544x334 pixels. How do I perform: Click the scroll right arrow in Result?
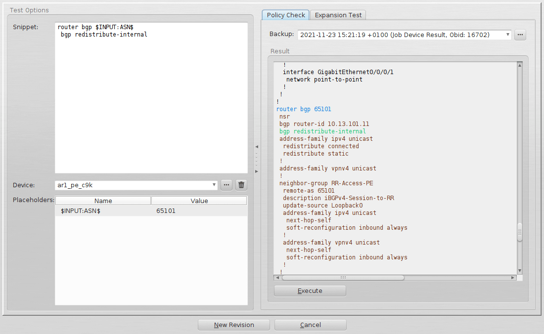click(513, 278)
